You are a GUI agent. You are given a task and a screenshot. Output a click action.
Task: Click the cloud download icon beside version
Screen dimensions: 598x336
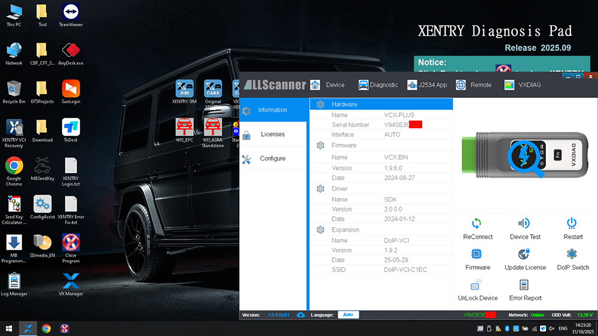click(x=301, y=315)
